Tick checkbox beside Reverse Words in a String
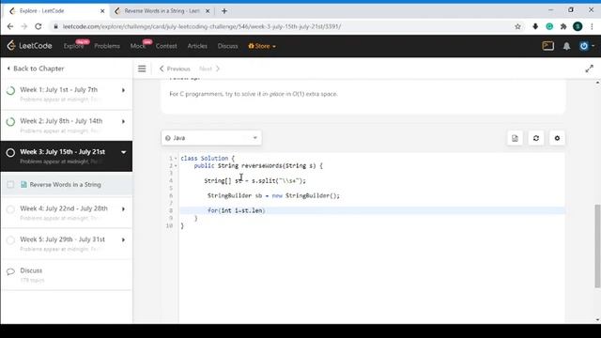The image size is (601, 338). coord(10,185)
